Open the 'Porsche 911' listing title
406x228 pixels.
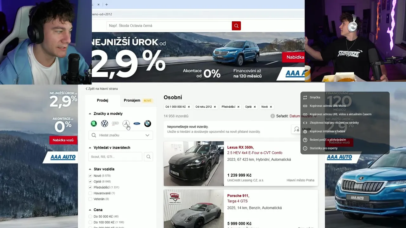tap(238, 196)
